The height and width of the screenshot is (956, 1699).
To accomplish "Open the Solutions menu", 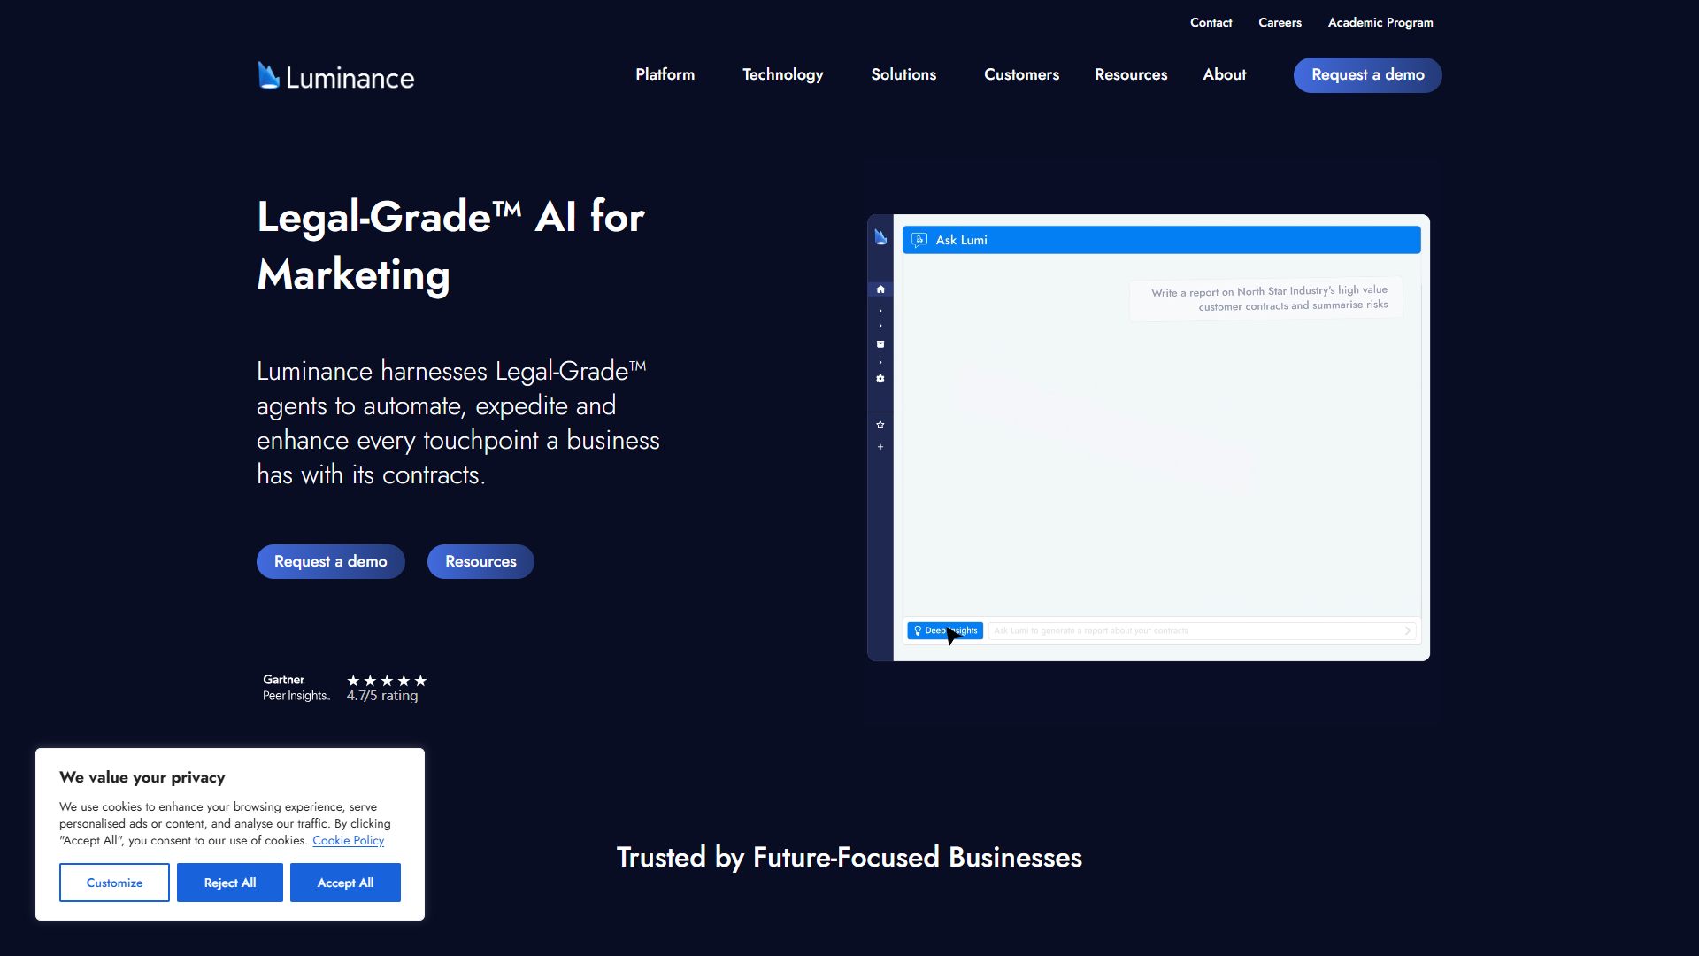I will point(903,74).
